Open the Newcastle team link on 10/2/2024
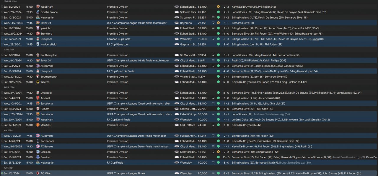378x176 pixels. 47,17
